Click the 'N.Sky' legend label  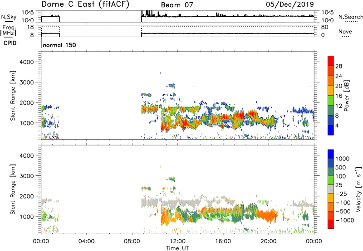coord(9,17)
